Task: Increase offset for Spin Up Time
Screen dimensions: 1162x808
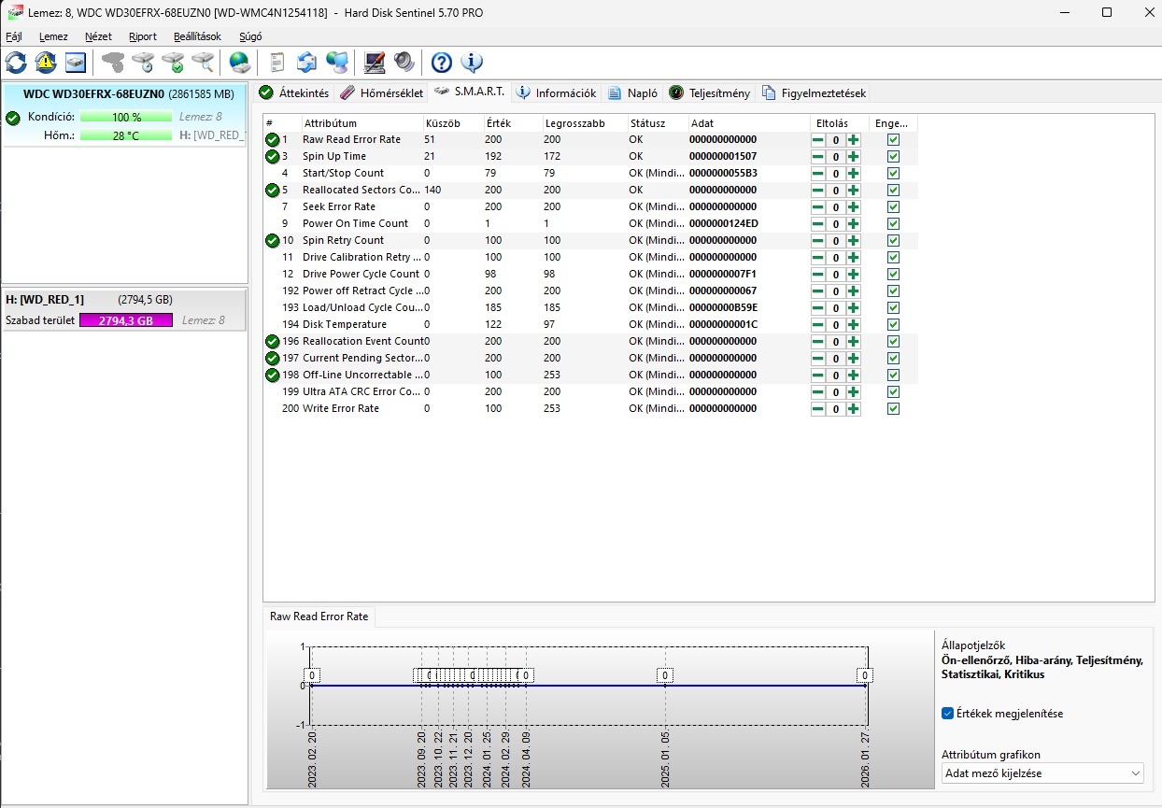Action: (x=853, y=157)
